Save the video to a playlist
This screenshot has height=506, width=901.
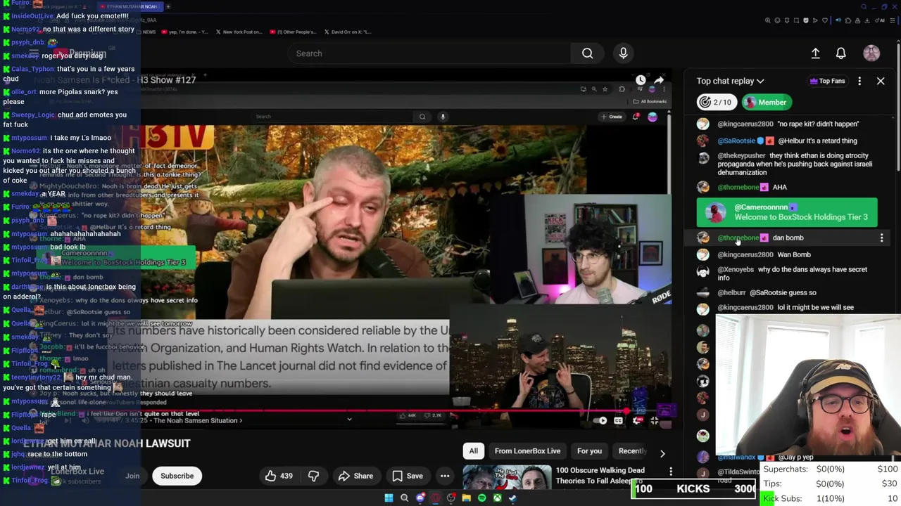(x=408, y=476)
